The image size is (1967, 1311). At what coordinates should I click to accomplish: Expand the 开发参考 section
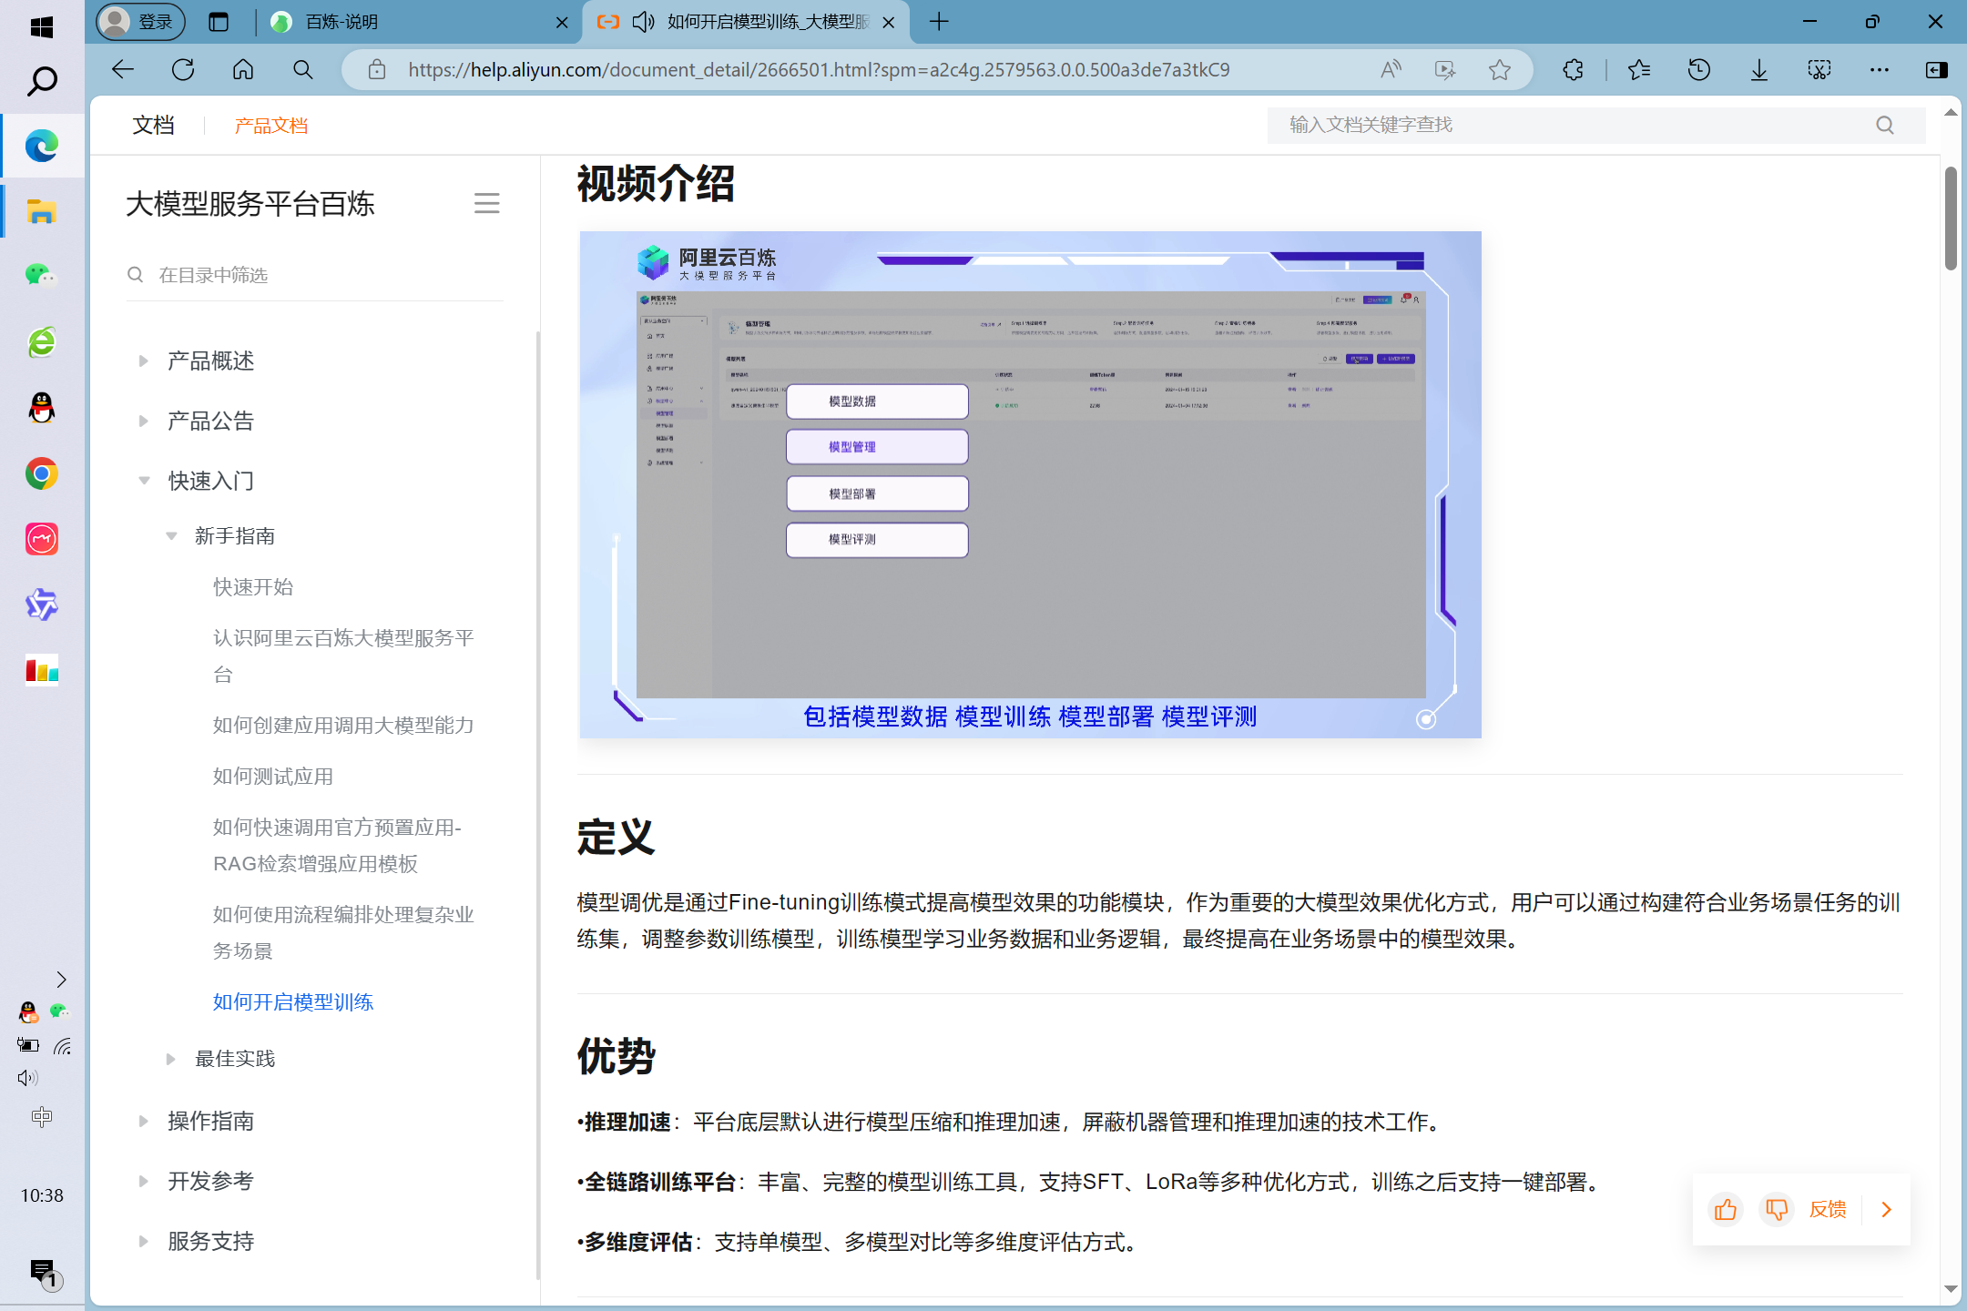(143, 1182)
